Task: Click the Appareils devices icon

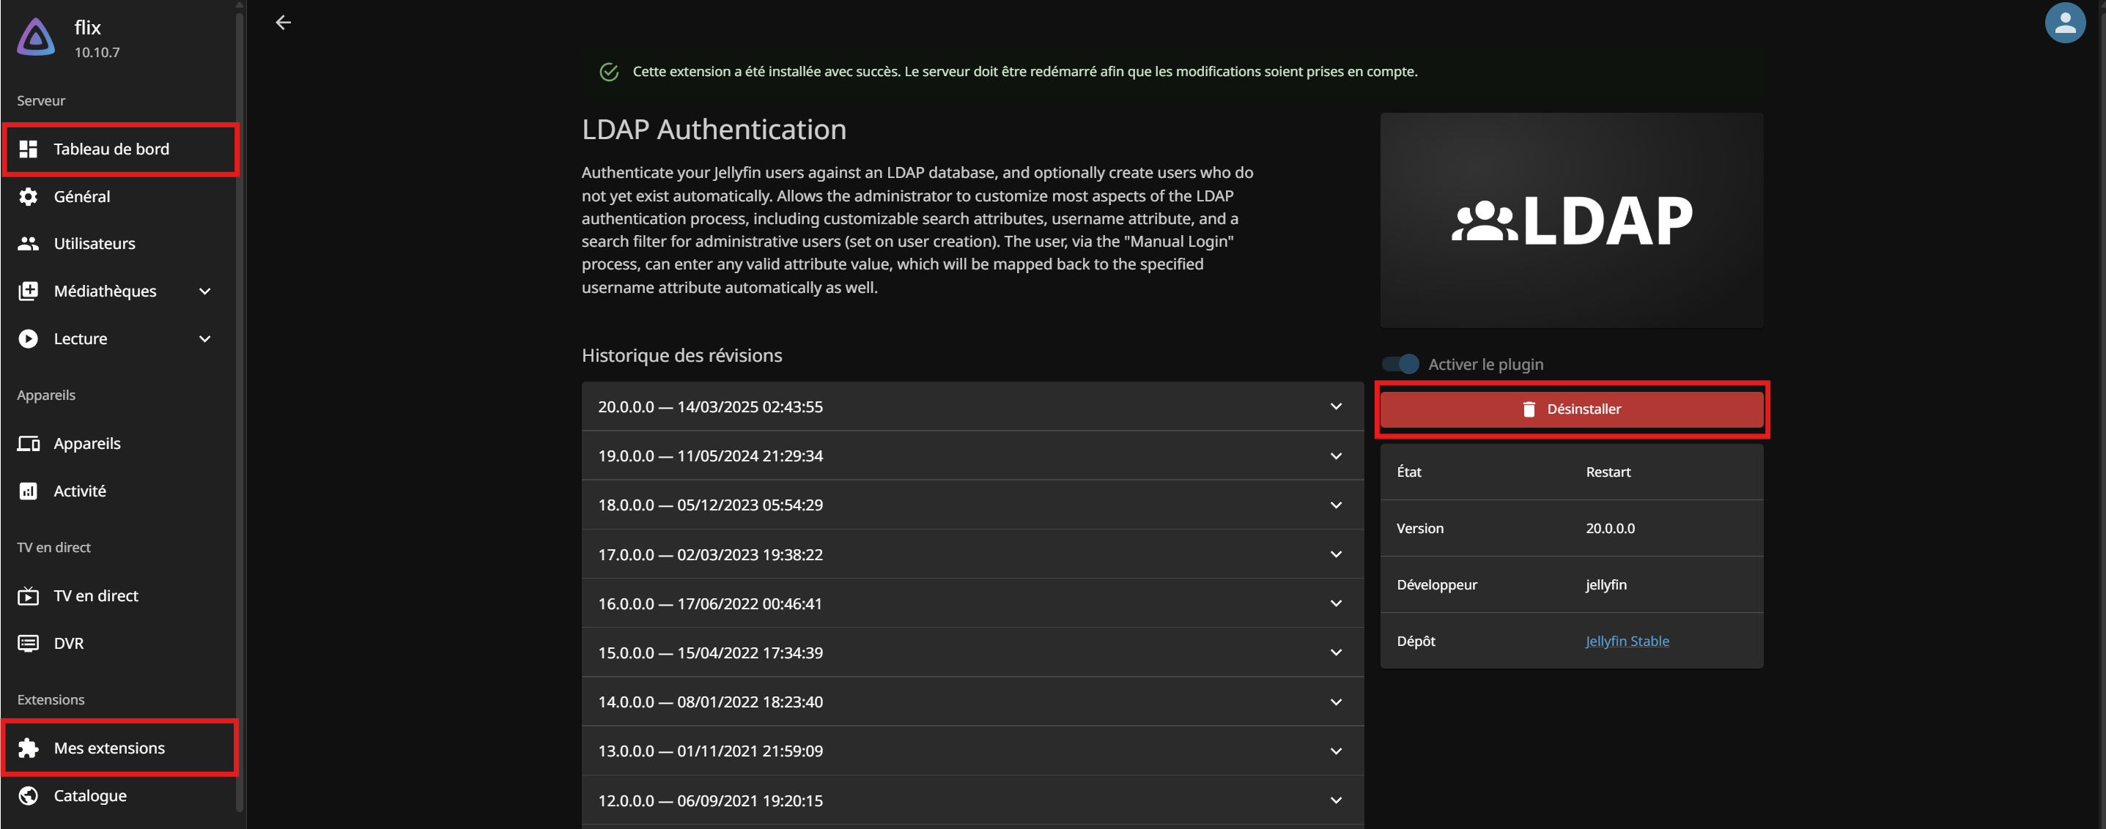Action: pos(29,444)
